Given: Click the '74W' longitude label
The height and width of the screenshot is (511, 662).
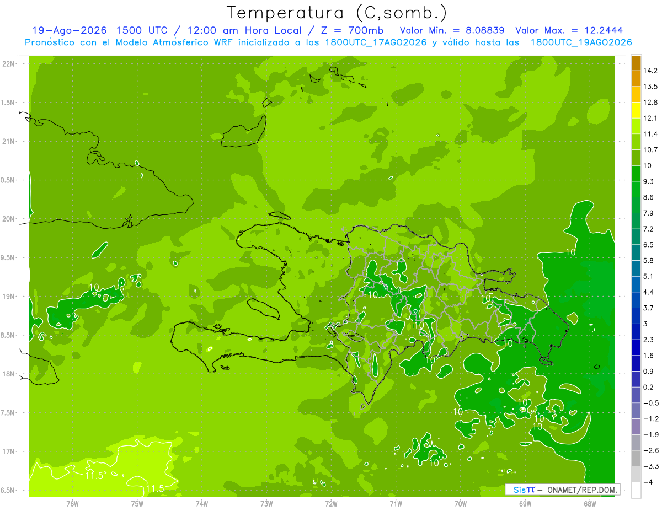Looking at the screenshot, I should pos(202,503).
